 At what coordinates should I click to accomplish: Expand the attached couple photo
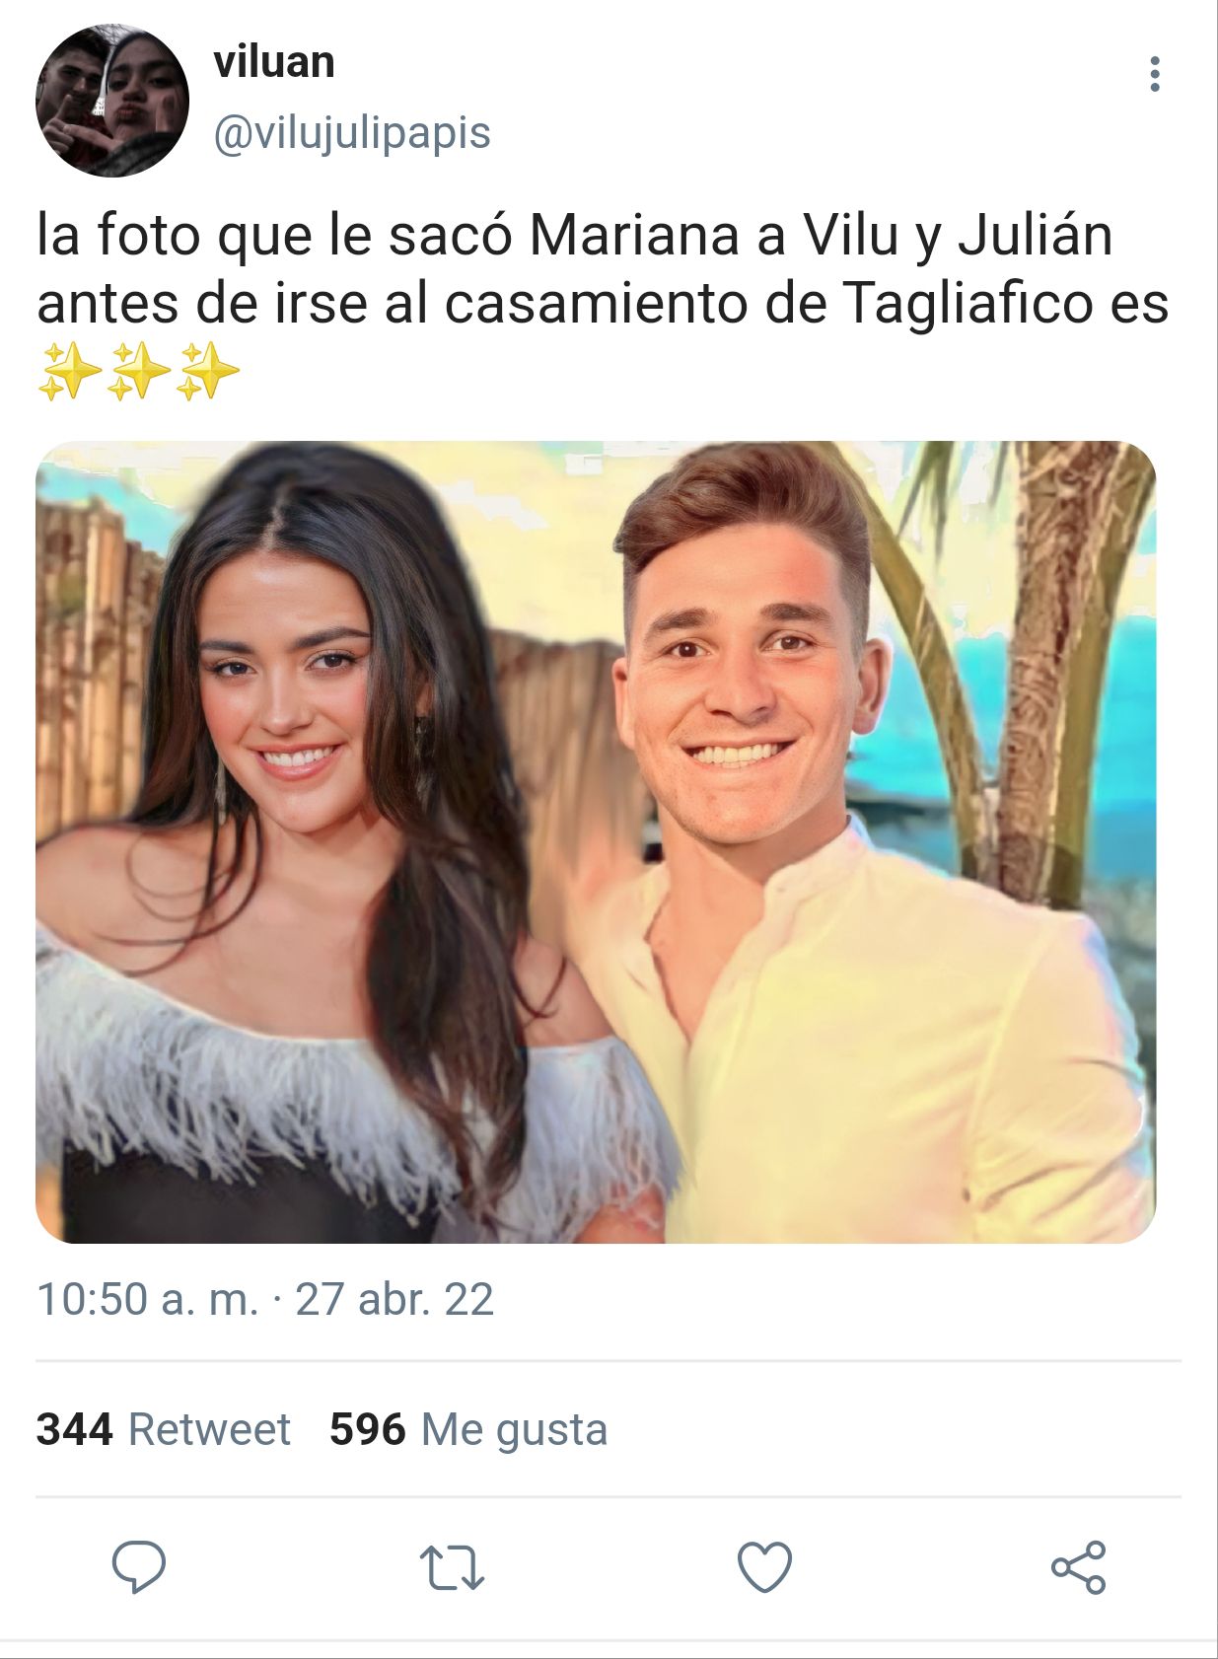click(x=596, y=841)
